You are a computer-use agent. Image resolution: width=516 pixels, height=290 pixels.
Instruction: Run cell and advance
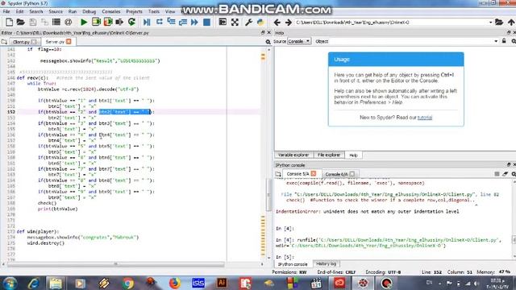[108, 23]
